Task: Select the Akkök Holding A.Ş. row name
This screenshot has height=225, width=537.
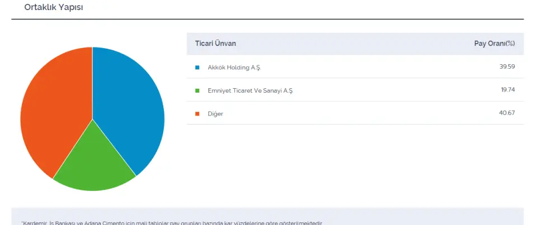Action: 234,68
